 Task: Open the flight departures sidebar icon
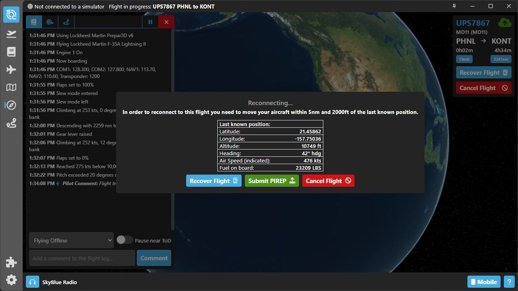11,34
